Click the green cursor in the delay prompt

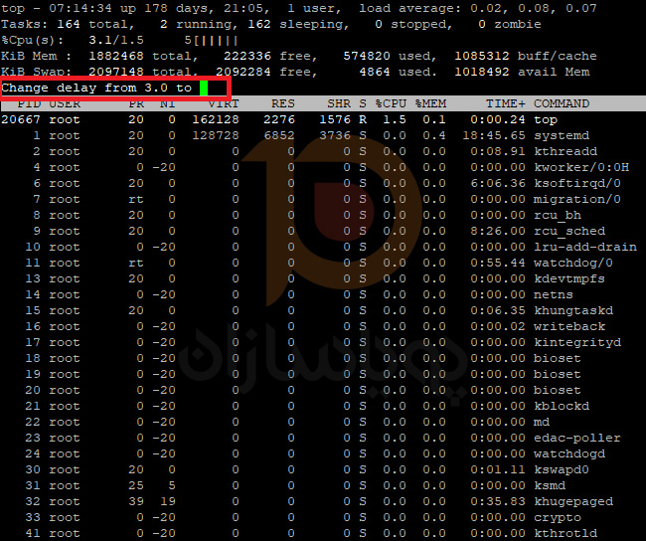coord(204,88)
